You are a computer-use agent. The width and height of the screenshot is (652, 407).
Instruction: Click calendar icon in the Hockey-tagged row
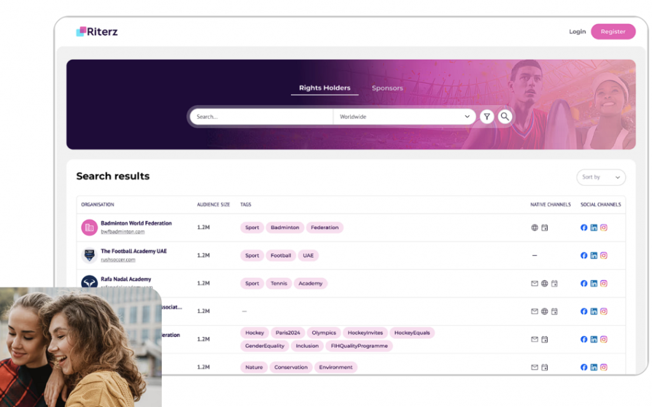[x=544, y=340]
